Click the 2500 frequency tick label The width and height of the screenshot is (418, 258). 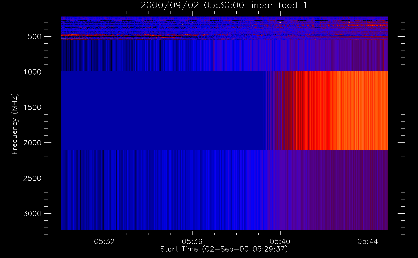(32, 178)
